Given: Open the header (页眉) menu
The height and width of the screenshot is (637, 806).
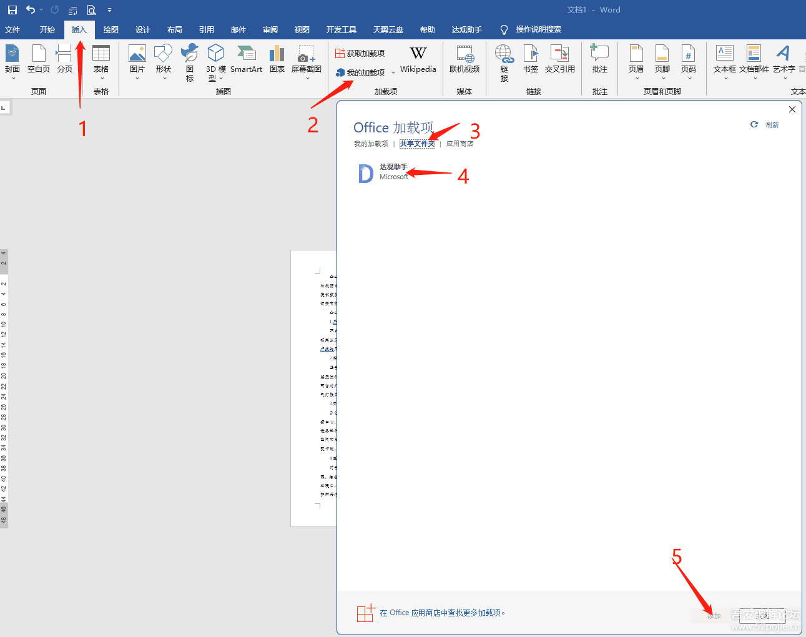Looking at the screenshot, I should coord(636,62).
